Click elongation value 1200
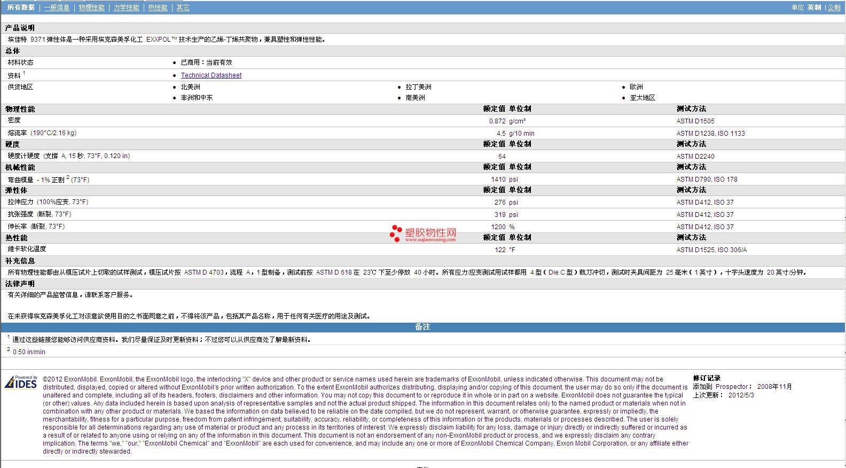This screenshot has width=846, height=468. coord(498,227)
